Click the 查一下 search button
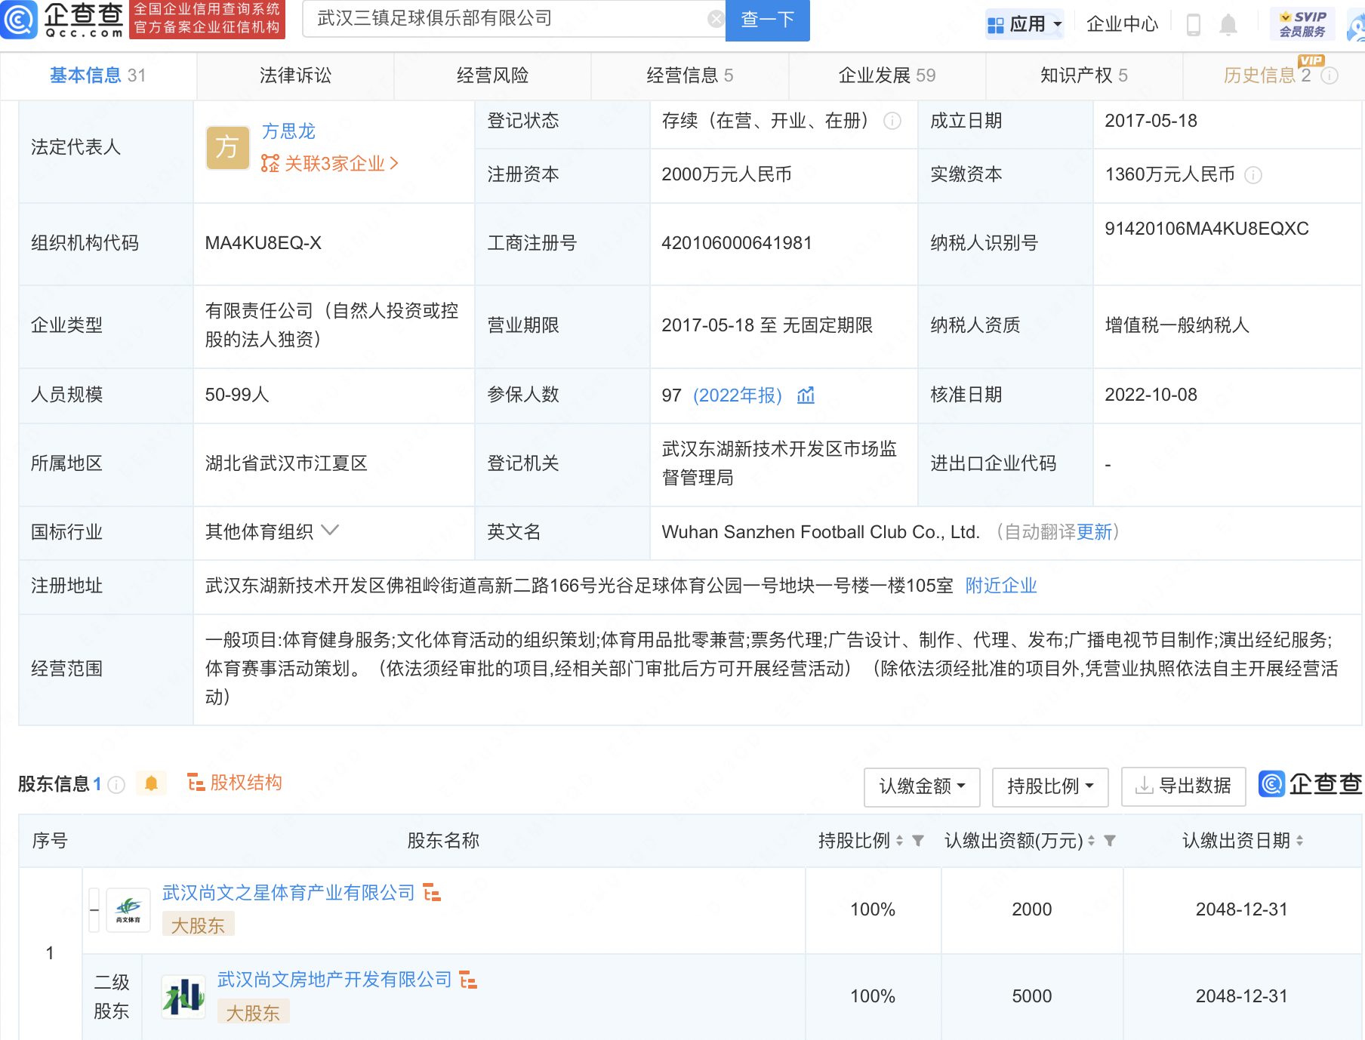Image resolution: width=1365 pixels, height=1040 pixels. 767,20
